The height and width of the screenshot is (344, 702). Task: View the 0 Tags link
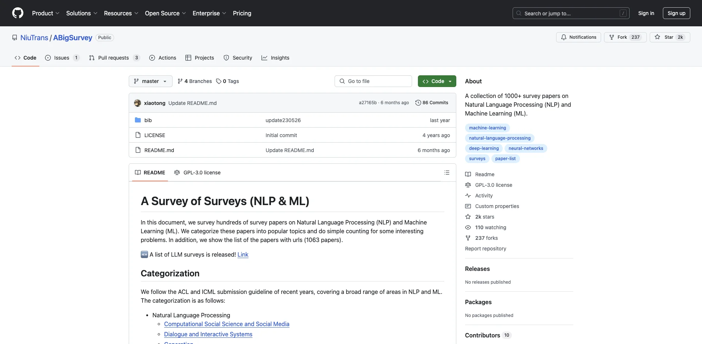[x=227, y=81]
